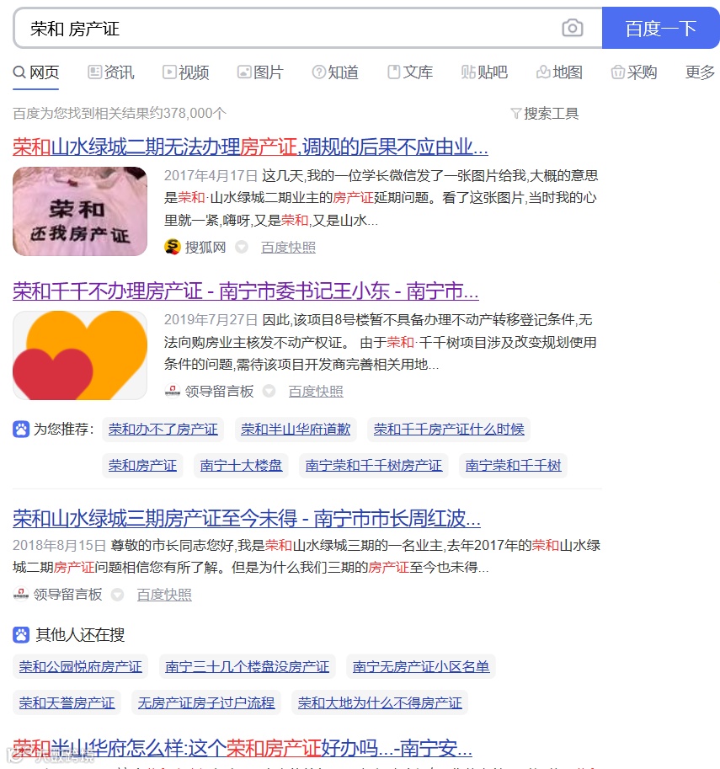This screenshot has height=769, width=720.
Task: Open the 地图 tab
Action: (x=560, y=72)
